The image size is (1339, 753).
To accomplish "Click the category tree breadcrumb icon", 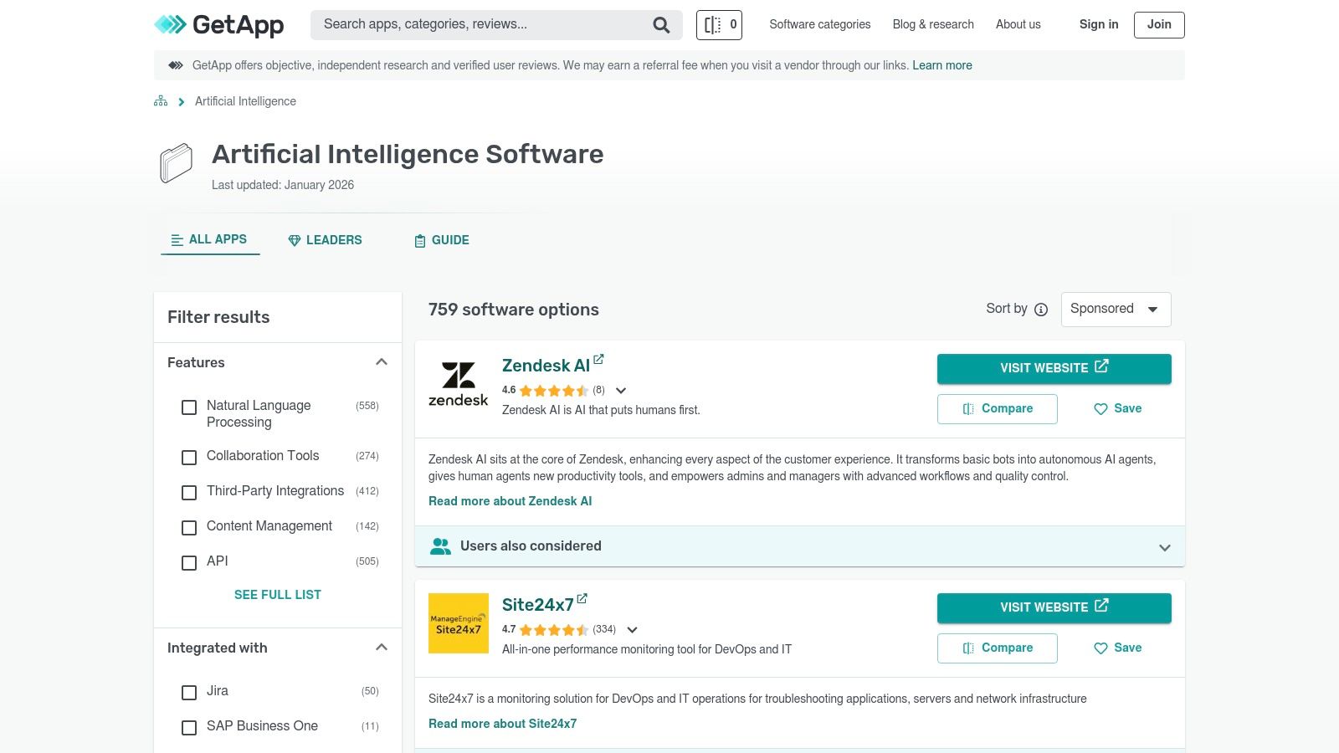I will point(161,101).
